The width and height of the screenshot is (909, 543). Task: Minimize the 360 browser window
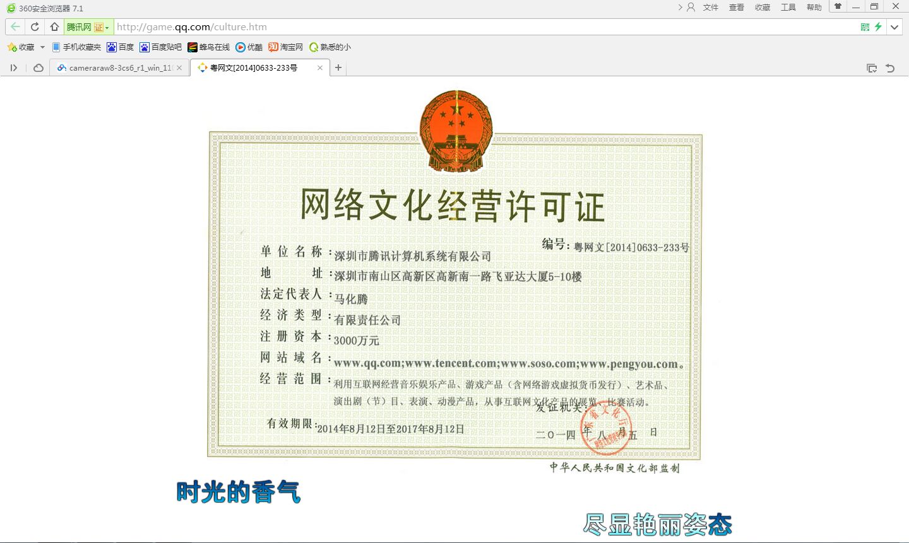(x=856, y=7)
